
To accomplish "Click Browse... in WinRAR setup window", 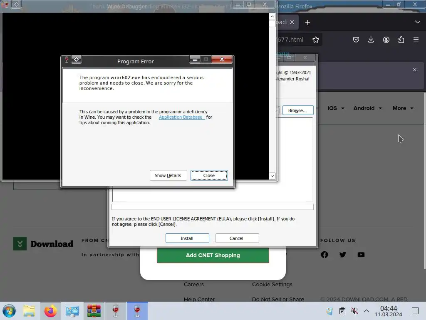I will point(298,110).
